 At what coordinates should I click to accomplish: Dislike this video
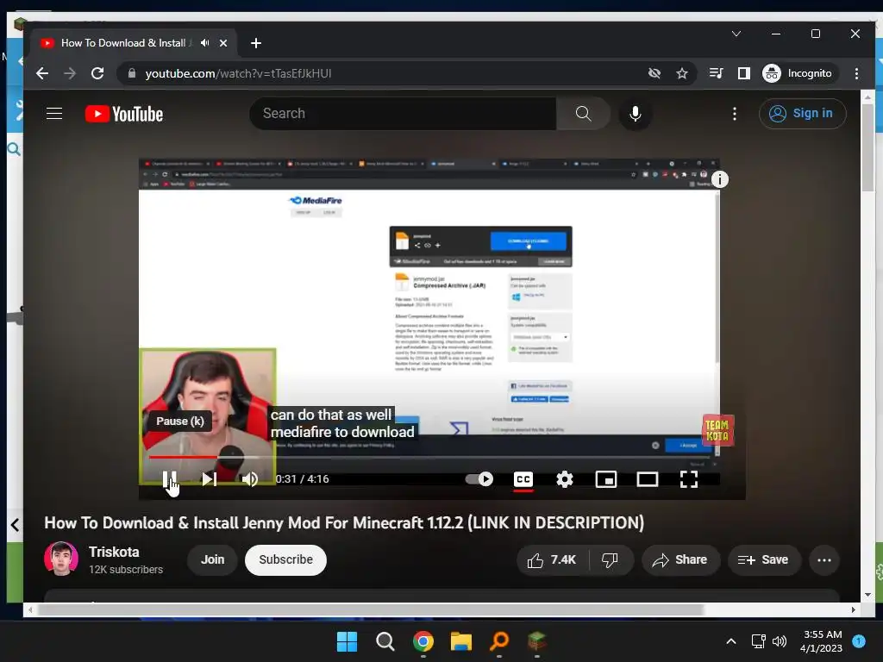(x=611, y=559)
